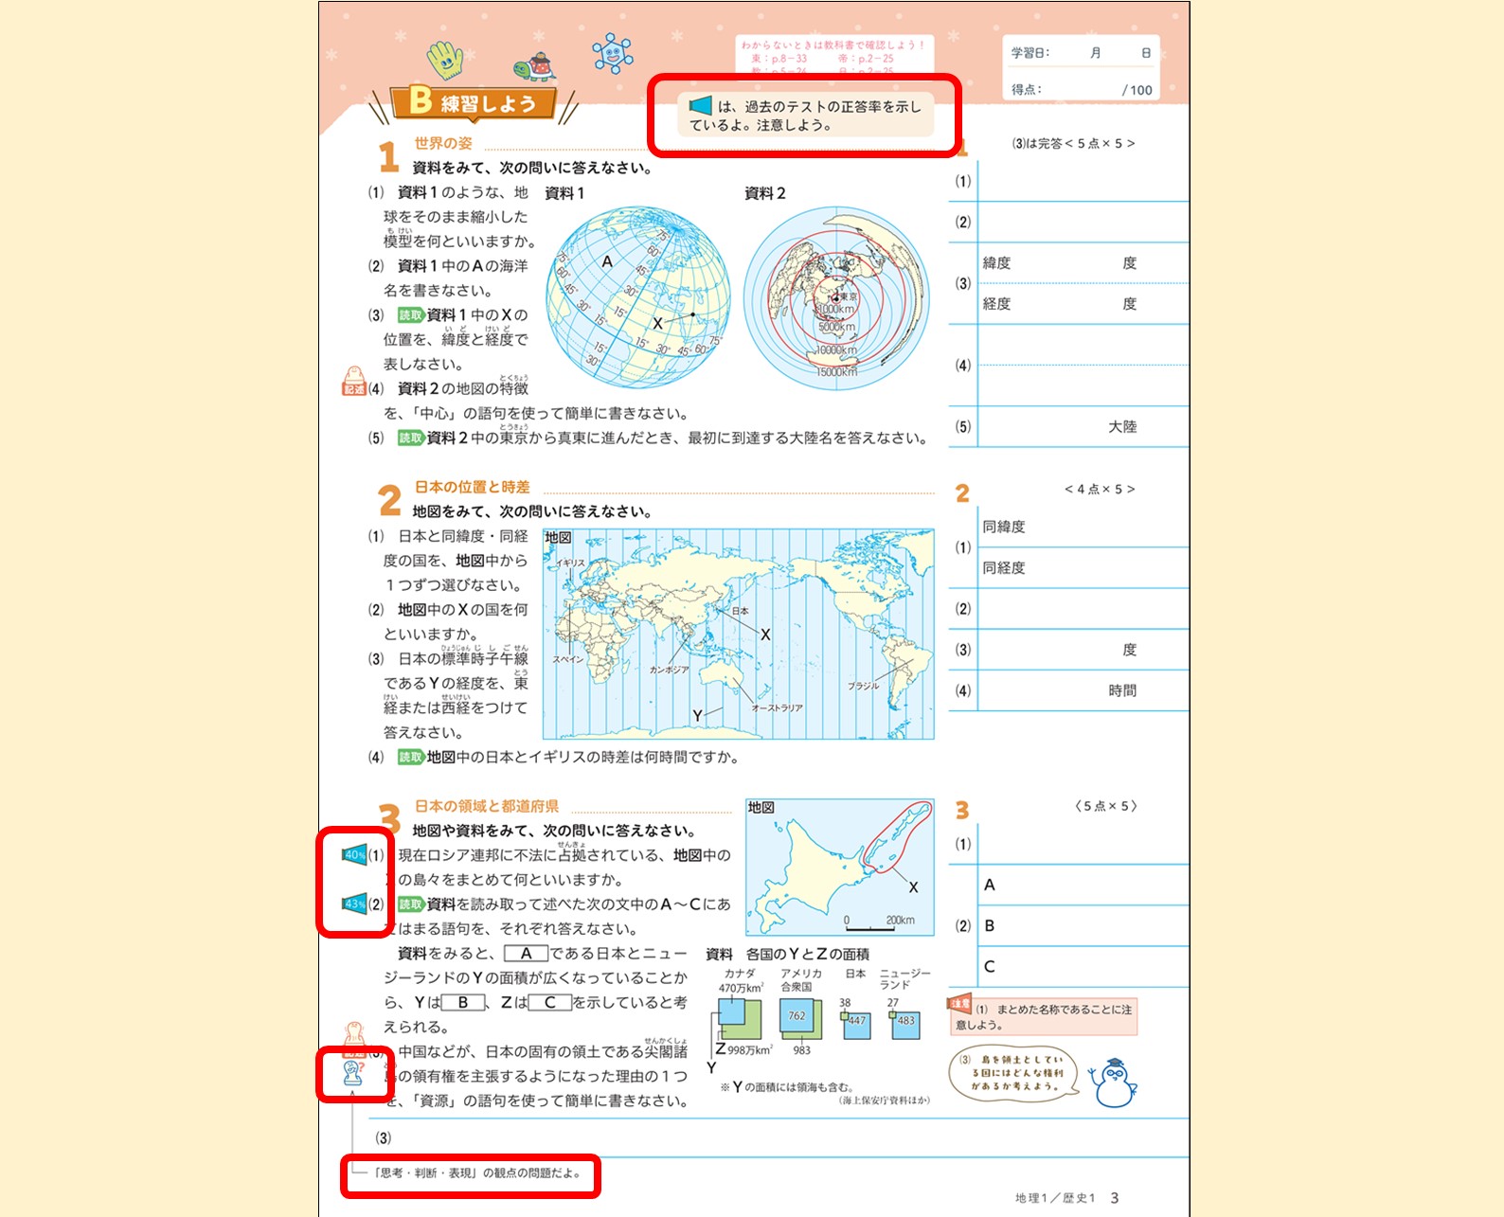The height and width of the screenshot is (1217, 1504).
Task: Click the 資料1 globe illustration
Action: (x=638, y=296)
